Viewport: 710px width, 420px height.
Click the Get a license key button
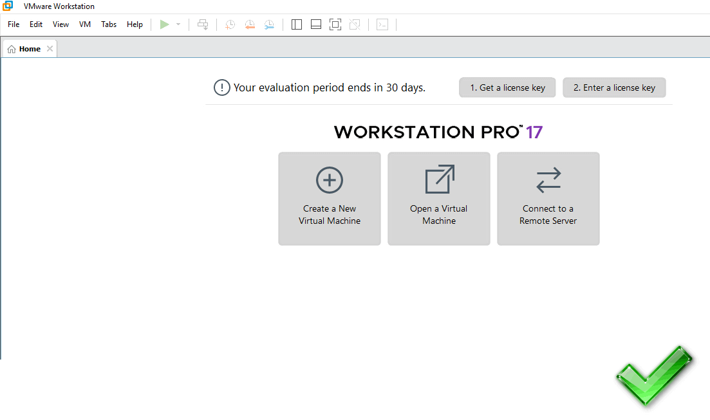coord(507,87)
